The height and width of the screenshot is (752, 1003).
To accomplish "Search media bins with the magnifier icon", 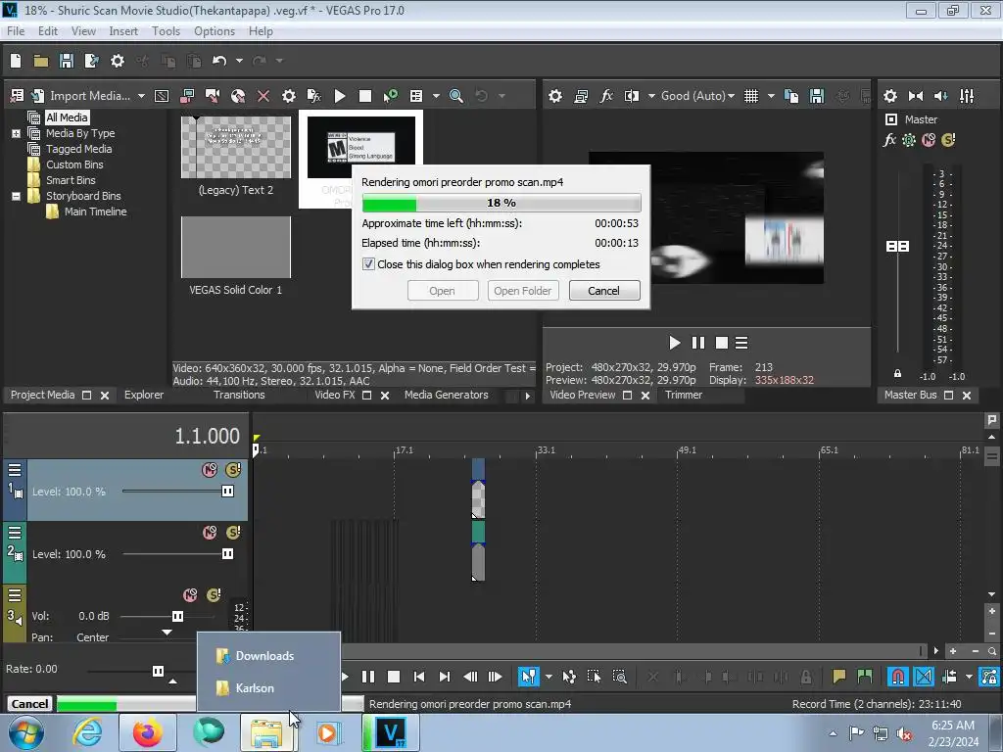I will coord(456,96).
